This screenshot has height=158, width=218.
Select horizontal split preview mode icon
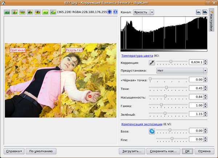point(22,12)
